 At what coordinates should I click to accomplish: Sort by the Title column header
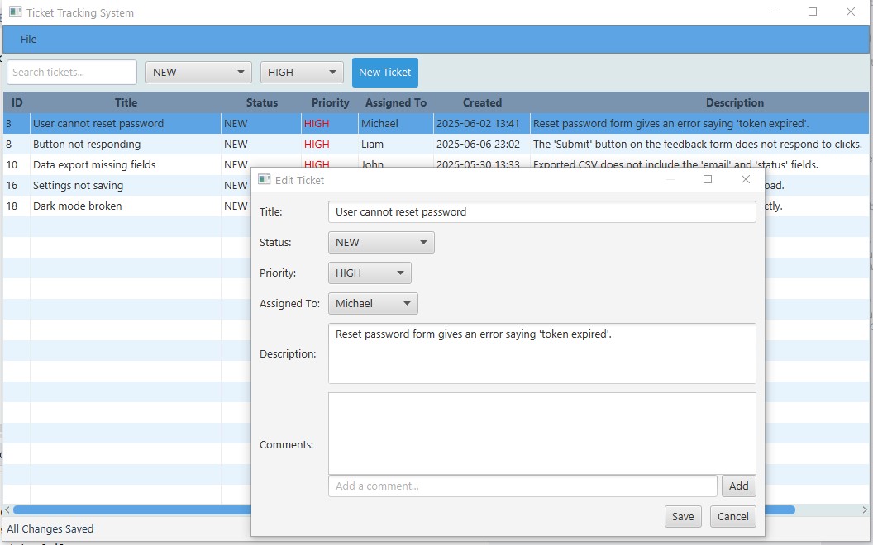click(126, 102)
